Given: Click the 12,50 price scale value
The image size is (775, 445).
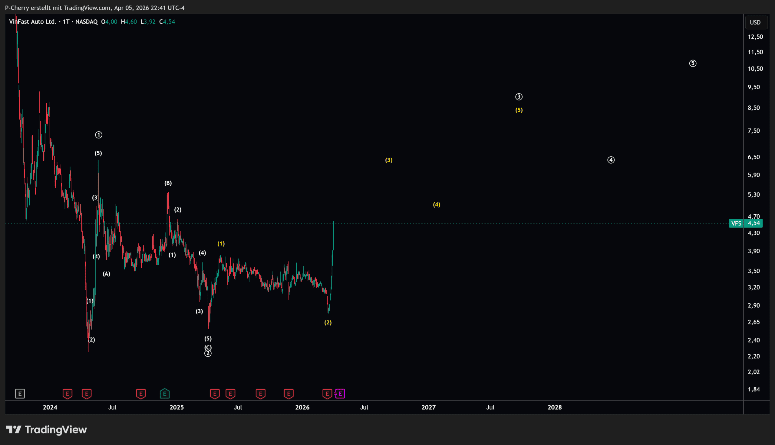Looking at the screenshot, I should tap(755, 37).
